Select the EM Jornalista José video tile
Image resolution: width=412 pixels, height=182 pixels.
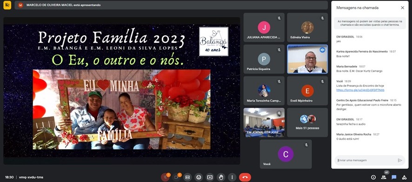click(264, 123)
